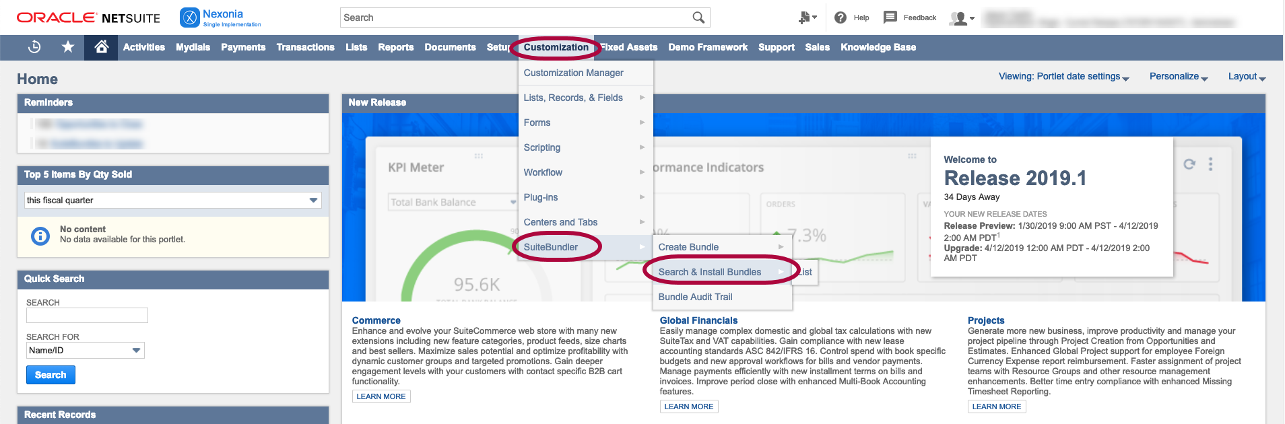
Task: Click the Create New icon in header
Action: click(806, 18)
